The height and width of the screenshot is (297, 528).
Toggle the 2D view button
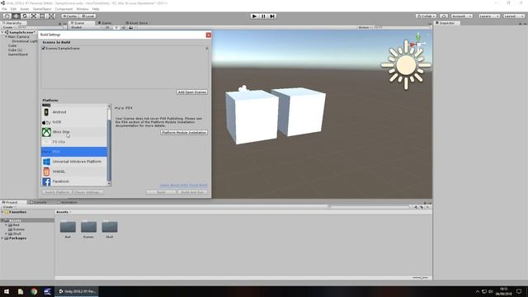pyautogui.click(x=107, y=27)
